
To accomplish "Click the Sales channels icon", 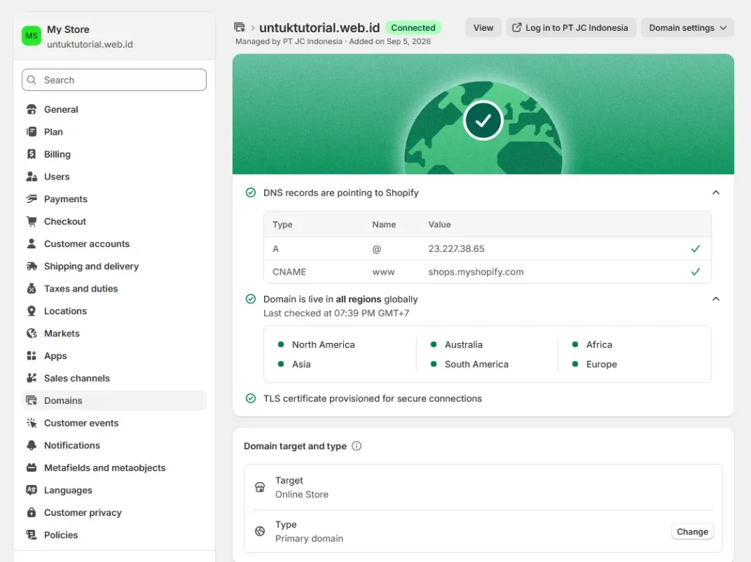I will click(32, 378).
